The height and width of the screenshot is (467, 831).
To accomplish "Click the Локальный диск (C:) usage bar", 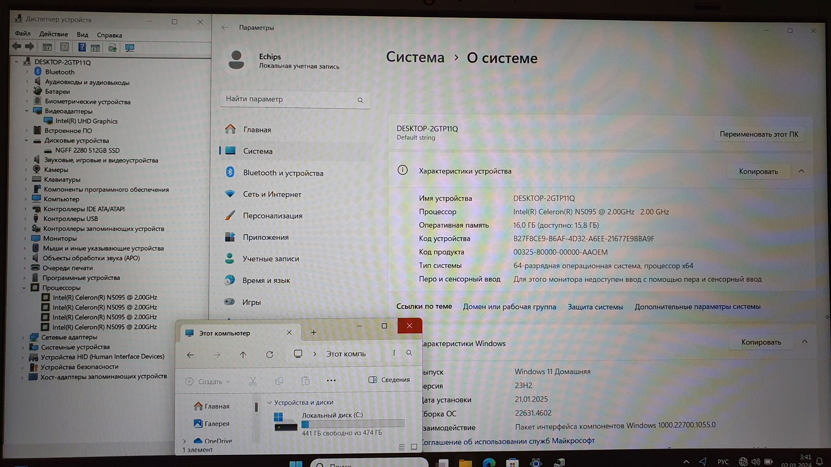I will pos(353,424).
